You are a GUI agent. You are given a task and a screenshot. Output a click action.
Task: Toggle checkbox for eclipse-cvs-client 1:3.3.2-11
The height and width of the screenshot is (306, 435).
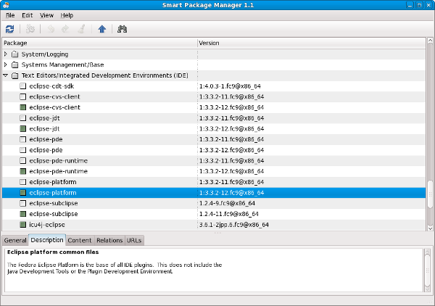tap(23, 96)
